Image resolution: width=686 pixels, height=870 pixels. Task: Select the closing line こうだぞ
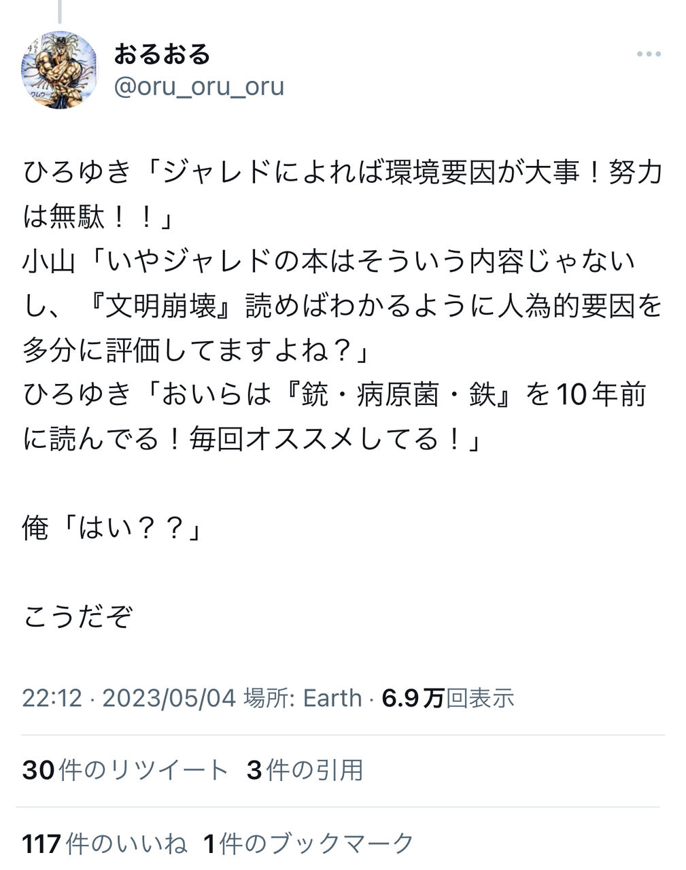(78, 617)
